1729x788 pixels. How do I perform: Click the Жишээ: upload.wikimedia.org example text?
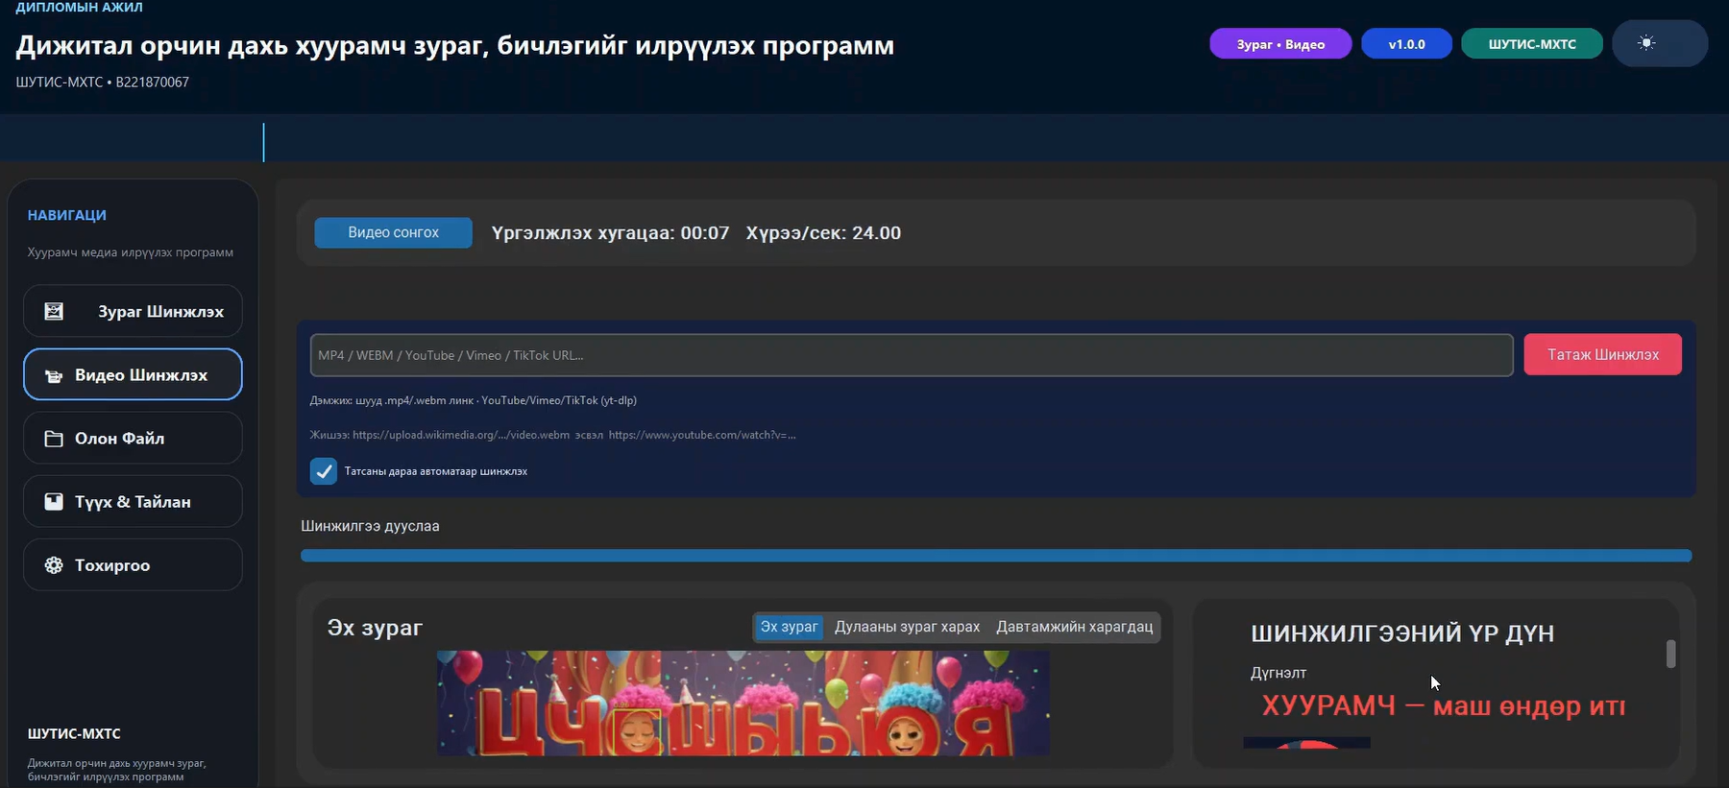(552, 435)
